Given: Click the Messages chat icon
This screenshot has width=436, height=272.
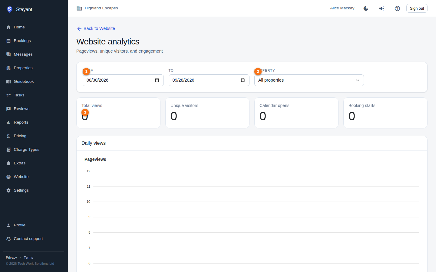Looking at the screenshot, I should point(8,54).
